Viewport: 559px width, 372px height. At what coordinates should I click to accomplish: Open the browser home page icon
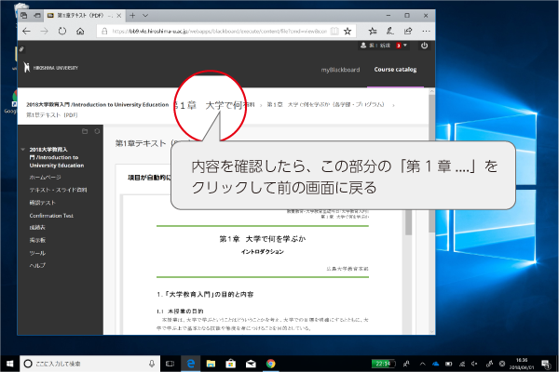(80, 32)
